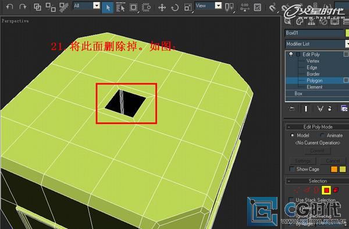
Task: Enable Polygon selection red square icon
Action: 326,190
